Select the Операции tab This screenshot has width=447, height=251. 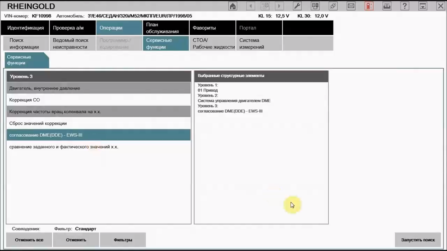coord(119,28)
